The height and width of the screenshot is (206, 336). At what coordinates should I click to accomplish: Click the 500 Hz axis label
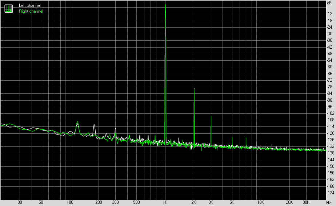point(136,202)
